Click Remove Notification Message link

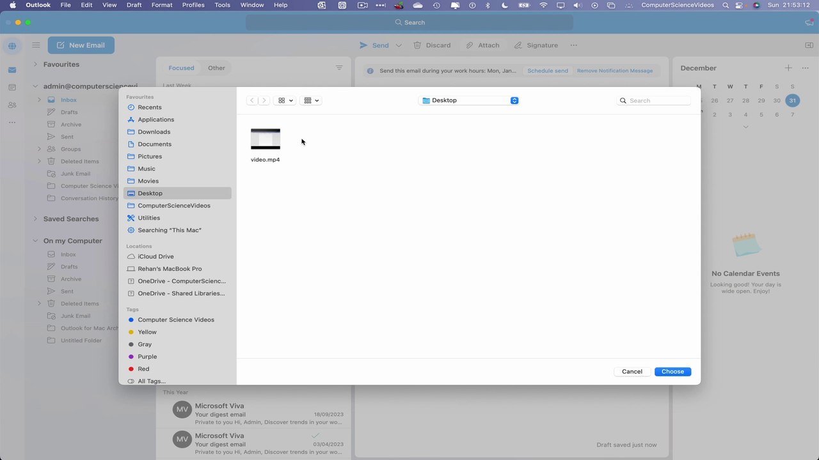(615, 71)
